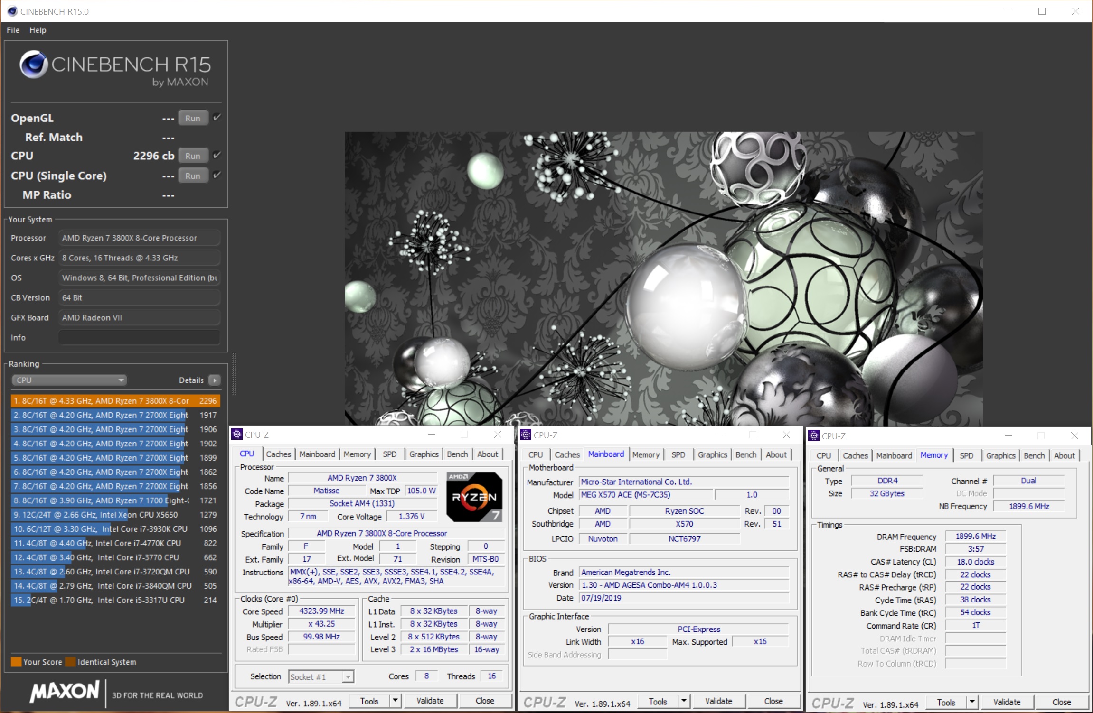Click the Cinebench logo icon in title bar
This screenshot has height=713, width=1093.
12,11
